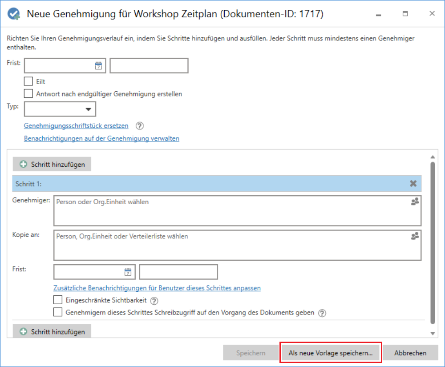Screen dimensions: 445x367
Task: Click the scrollbar up arrow in steps panel
Action: tap(433, 157)
